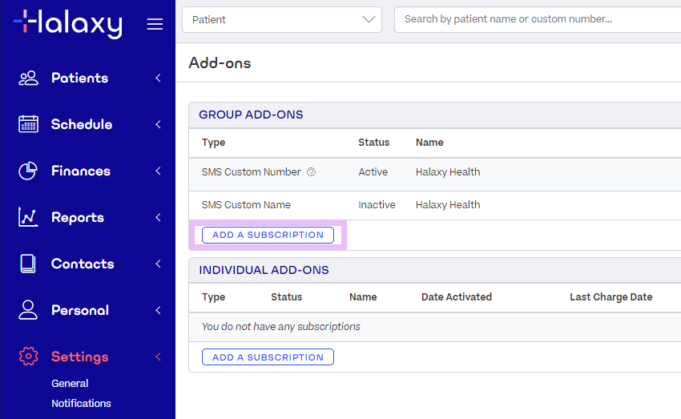Expand the Finances menu chevron
681x419 pixels.
click(158, 171)
